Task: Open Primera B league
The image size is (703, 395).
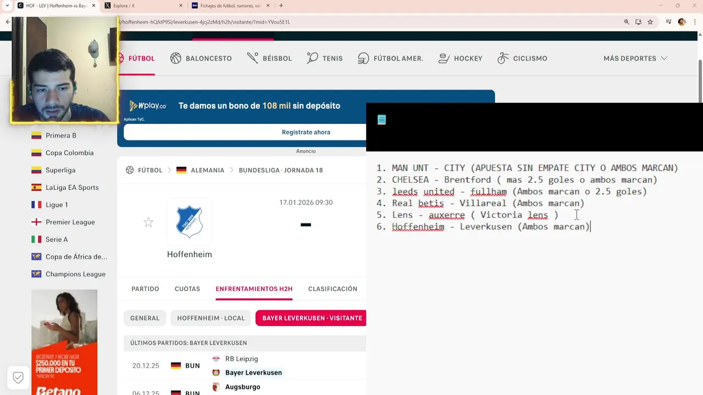Action: click(x=61, y=136)
